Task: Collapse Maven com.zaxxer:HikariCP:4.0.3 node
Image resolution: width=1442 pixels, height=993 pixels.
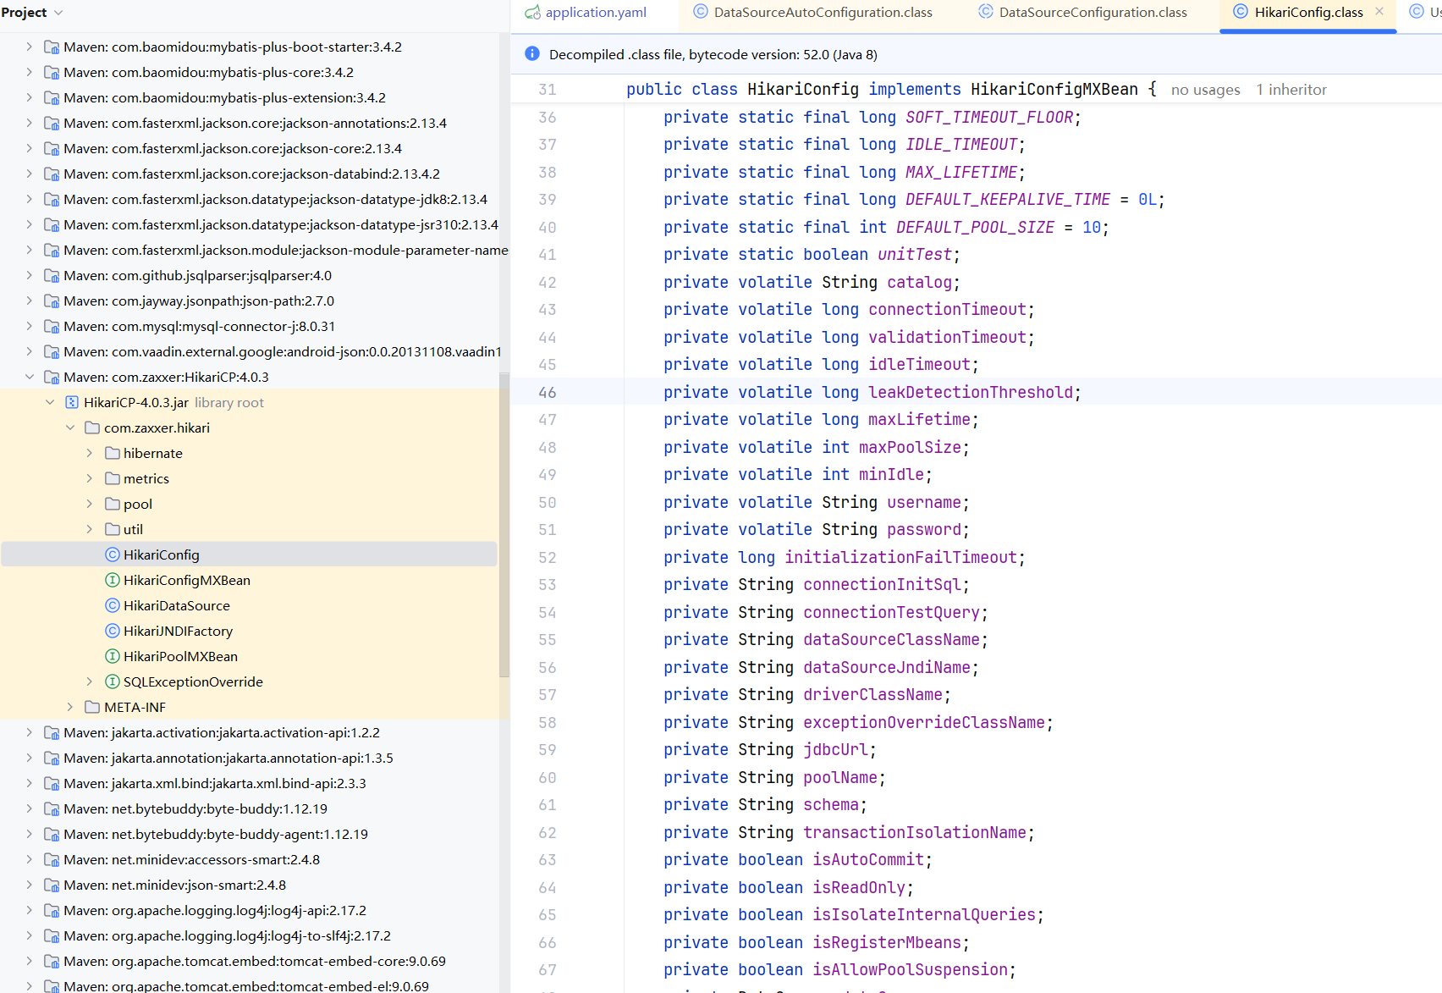Action: tap(30, 377)
